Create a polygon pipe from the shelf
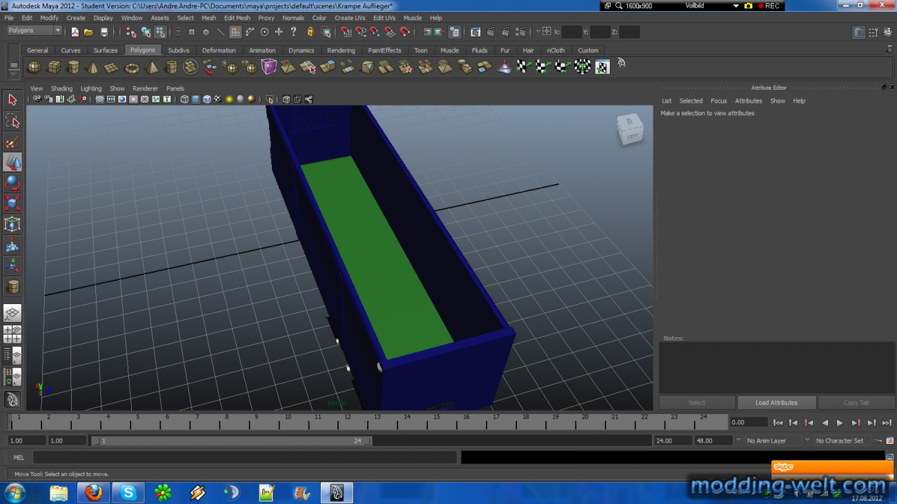 [x=171, y=67]
